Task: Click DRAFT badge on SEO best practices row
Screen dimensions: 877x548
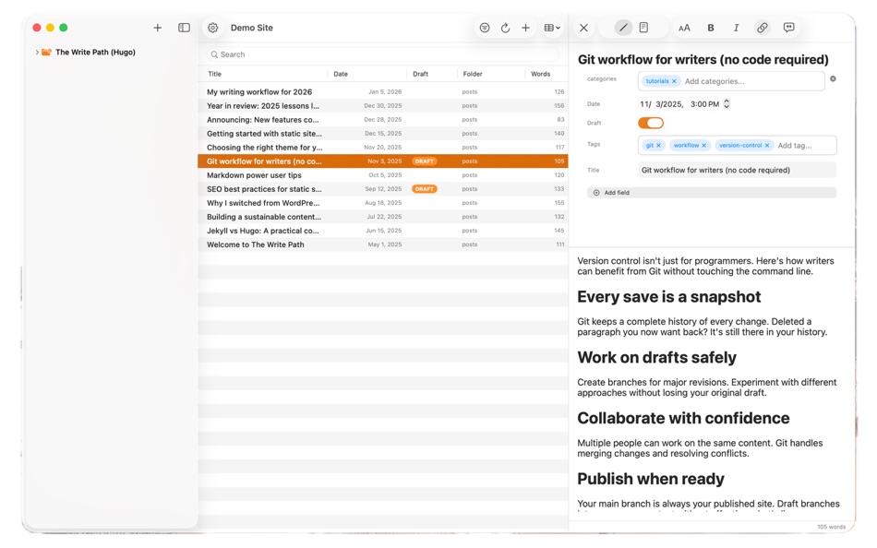Action: click(424, 189)
